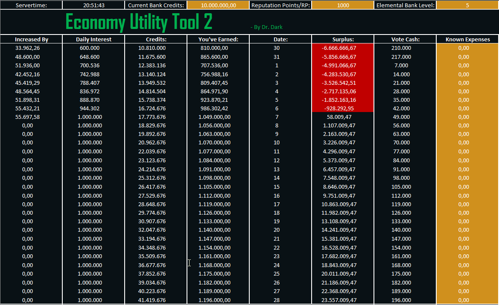Image resolution: width=499 pixels, height=305 pixels.
Task: Click the 'Economy Utility Tool 2' title
Action: pyautogui.click(x=139, y=22)
